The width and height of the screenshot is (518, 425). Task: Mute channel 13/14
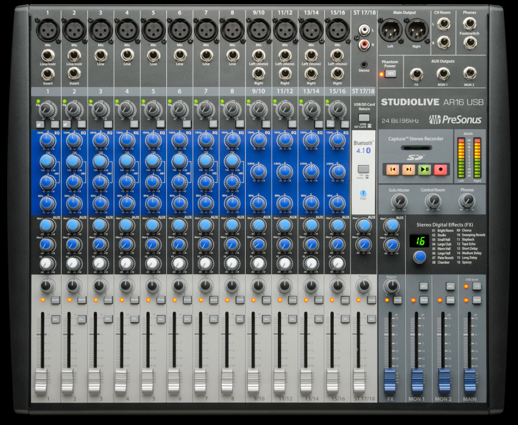319,300
